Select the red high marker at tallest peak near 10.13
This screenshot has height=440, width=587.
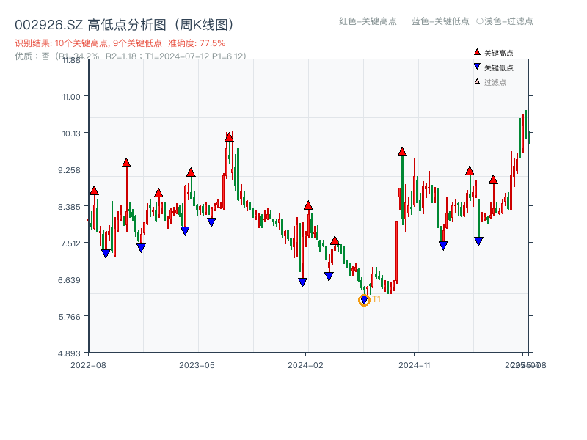229,137
